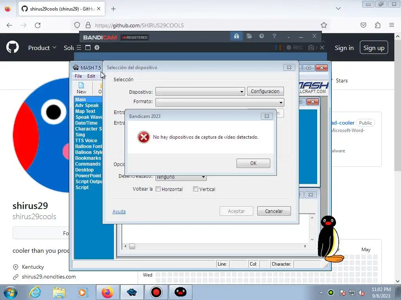Bookmark this page with the star icon
Image resolution: width=401 pixels, height=300 pixels.
(324, 25)
